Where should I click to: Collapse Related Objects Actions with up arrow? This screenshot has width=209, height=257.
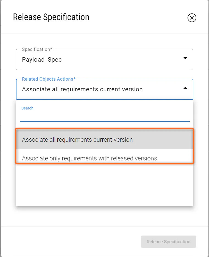coord(185,88)
